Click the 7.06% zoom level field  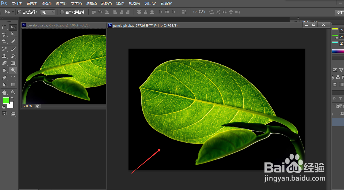pyautogui.click(x=28, y=106)
